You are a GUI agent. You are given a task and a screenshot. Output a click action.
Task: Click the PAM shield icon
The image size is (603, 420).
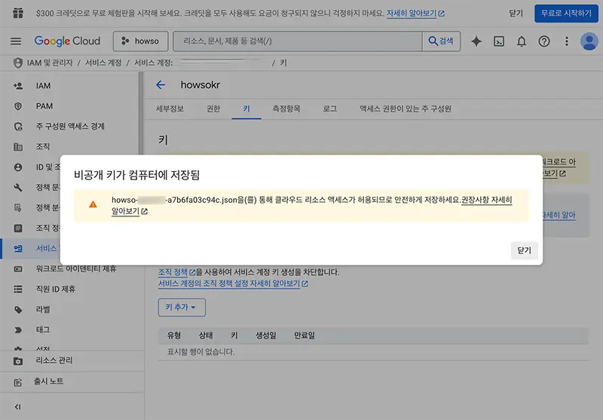[x=18, y=106]
